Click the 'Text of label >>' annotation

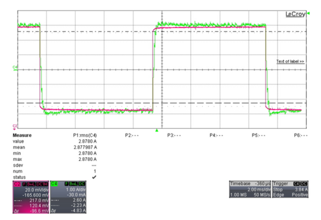coord(290,62)
